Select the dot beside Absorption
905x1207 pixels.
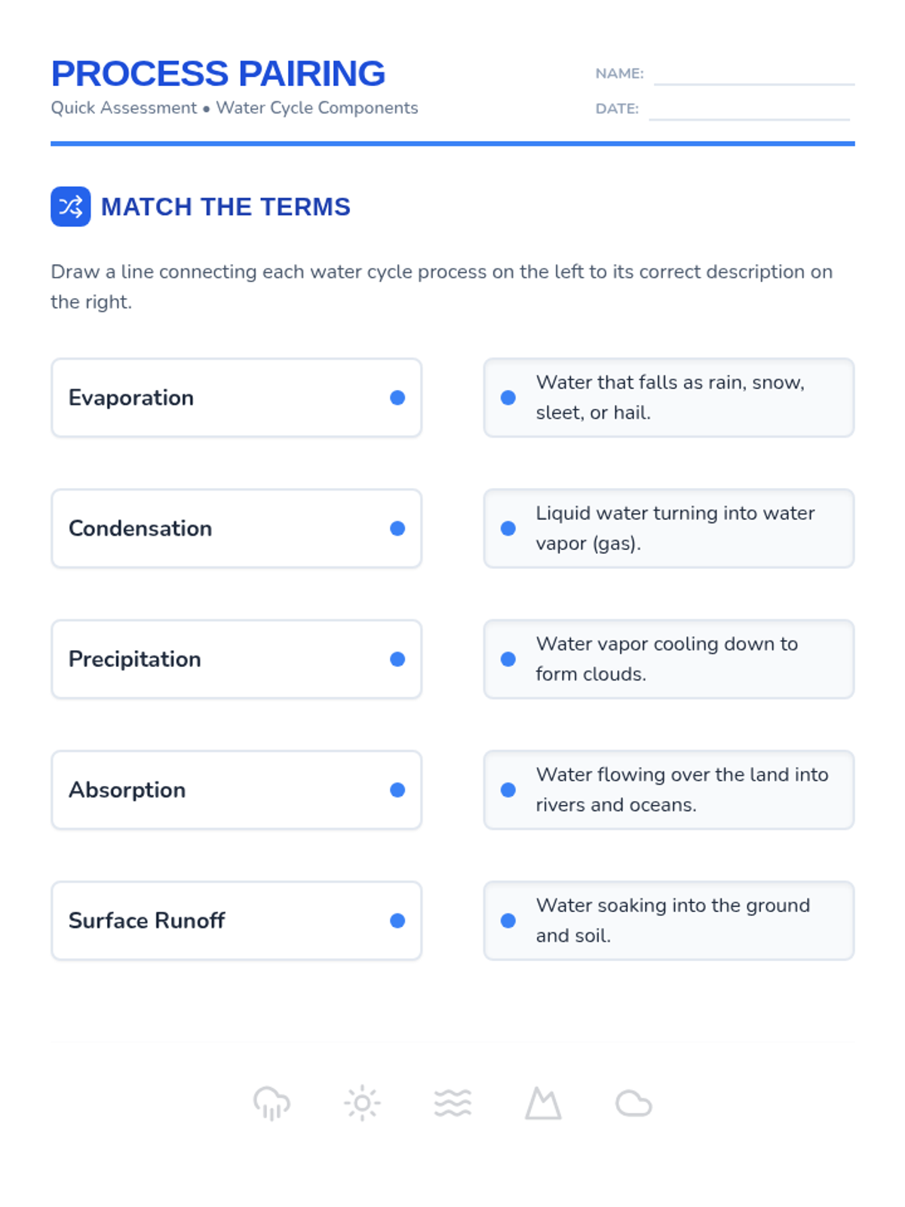[x=397, y=790]
